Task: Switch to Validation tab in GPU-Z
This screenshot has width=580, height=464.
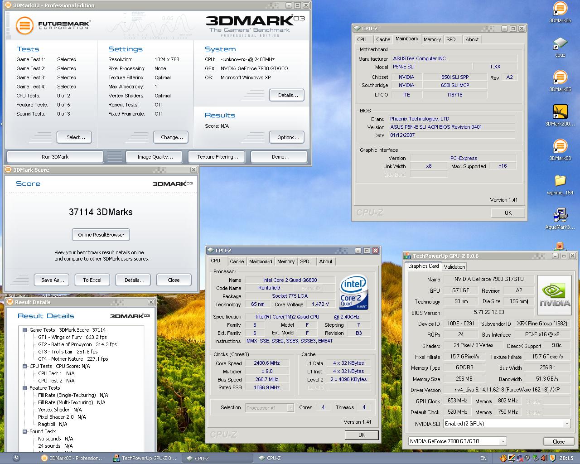Action: (454, 267)
